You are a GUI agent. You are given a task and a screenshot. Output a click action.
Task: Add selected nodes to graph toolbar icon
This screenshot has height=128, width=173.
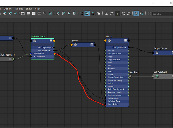(x=4, y=14)
